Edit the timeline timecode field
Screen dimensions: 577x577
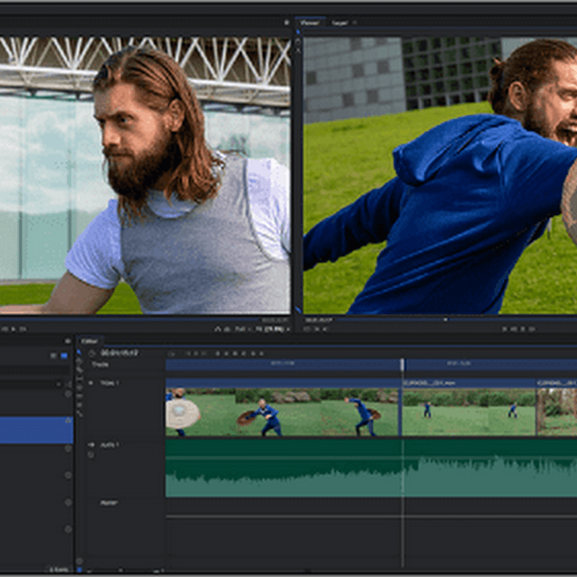(x=119, y=353)
